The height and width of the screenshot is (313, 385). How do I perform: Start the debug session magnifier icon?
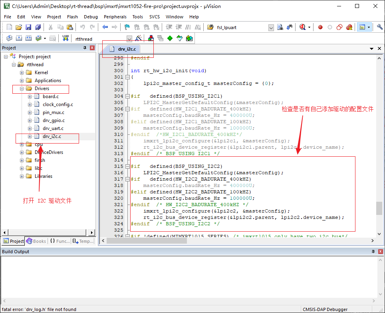pos(302,27)
